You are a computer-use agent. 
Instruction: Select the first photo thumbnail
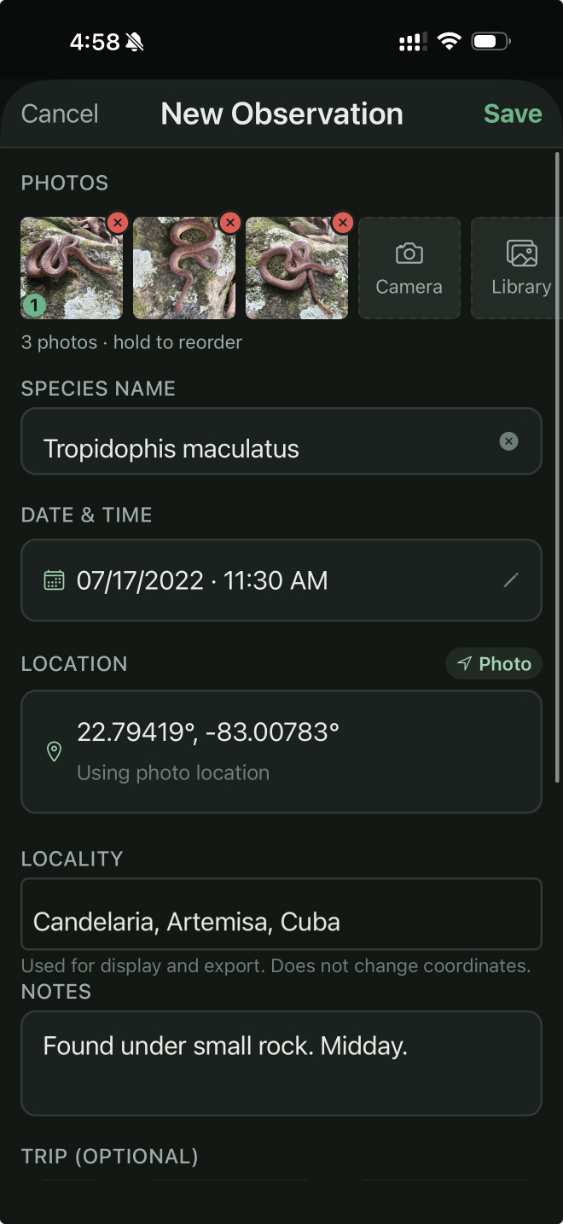[72, 270]
